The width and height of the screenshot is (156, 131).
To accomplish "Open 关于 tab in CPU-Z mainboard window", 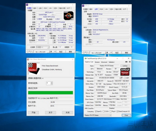I will tap(125, 9).
